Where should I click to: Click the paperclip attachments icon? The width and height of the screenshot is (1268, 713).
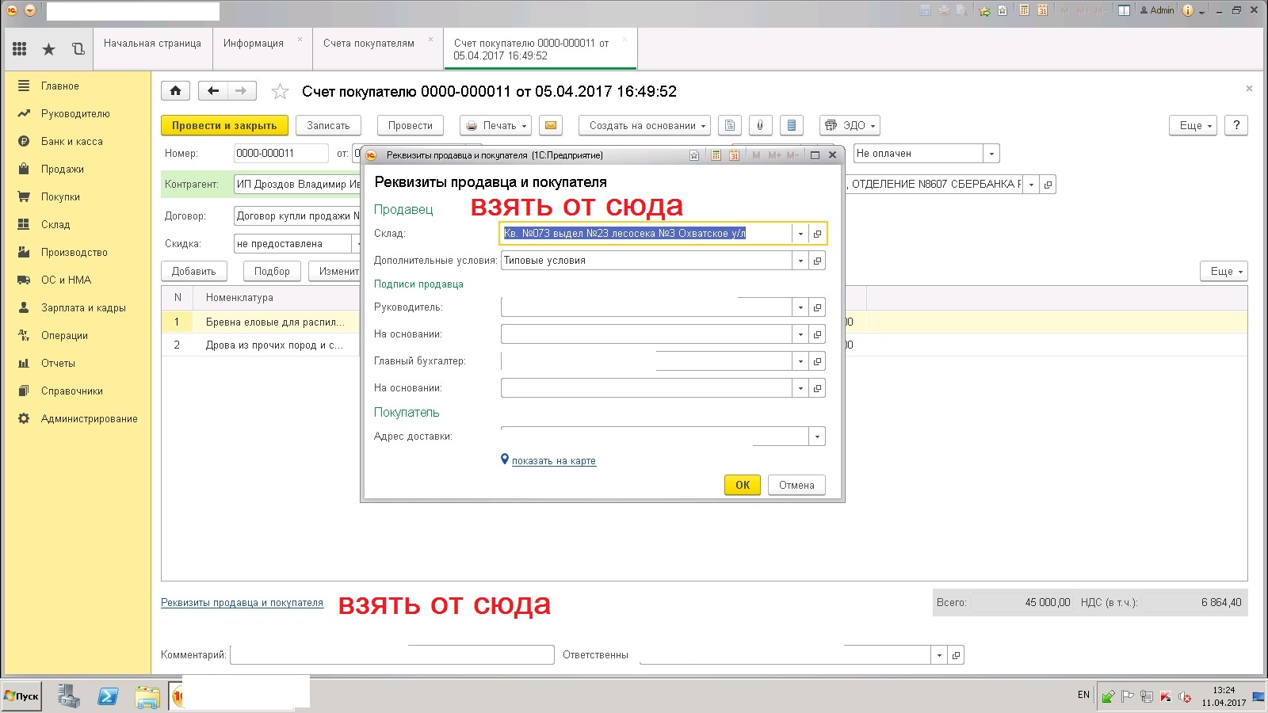(x=759, y=126)
